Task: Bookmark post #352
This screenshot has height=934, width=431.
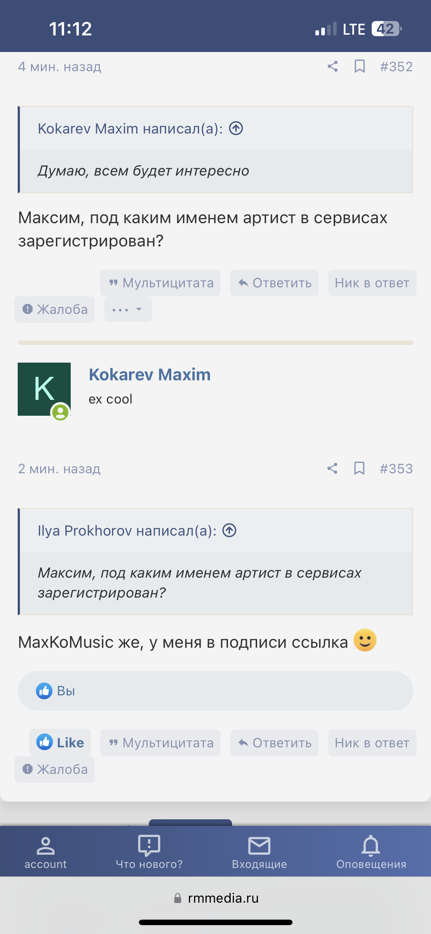Action: (x=360, y=66)
